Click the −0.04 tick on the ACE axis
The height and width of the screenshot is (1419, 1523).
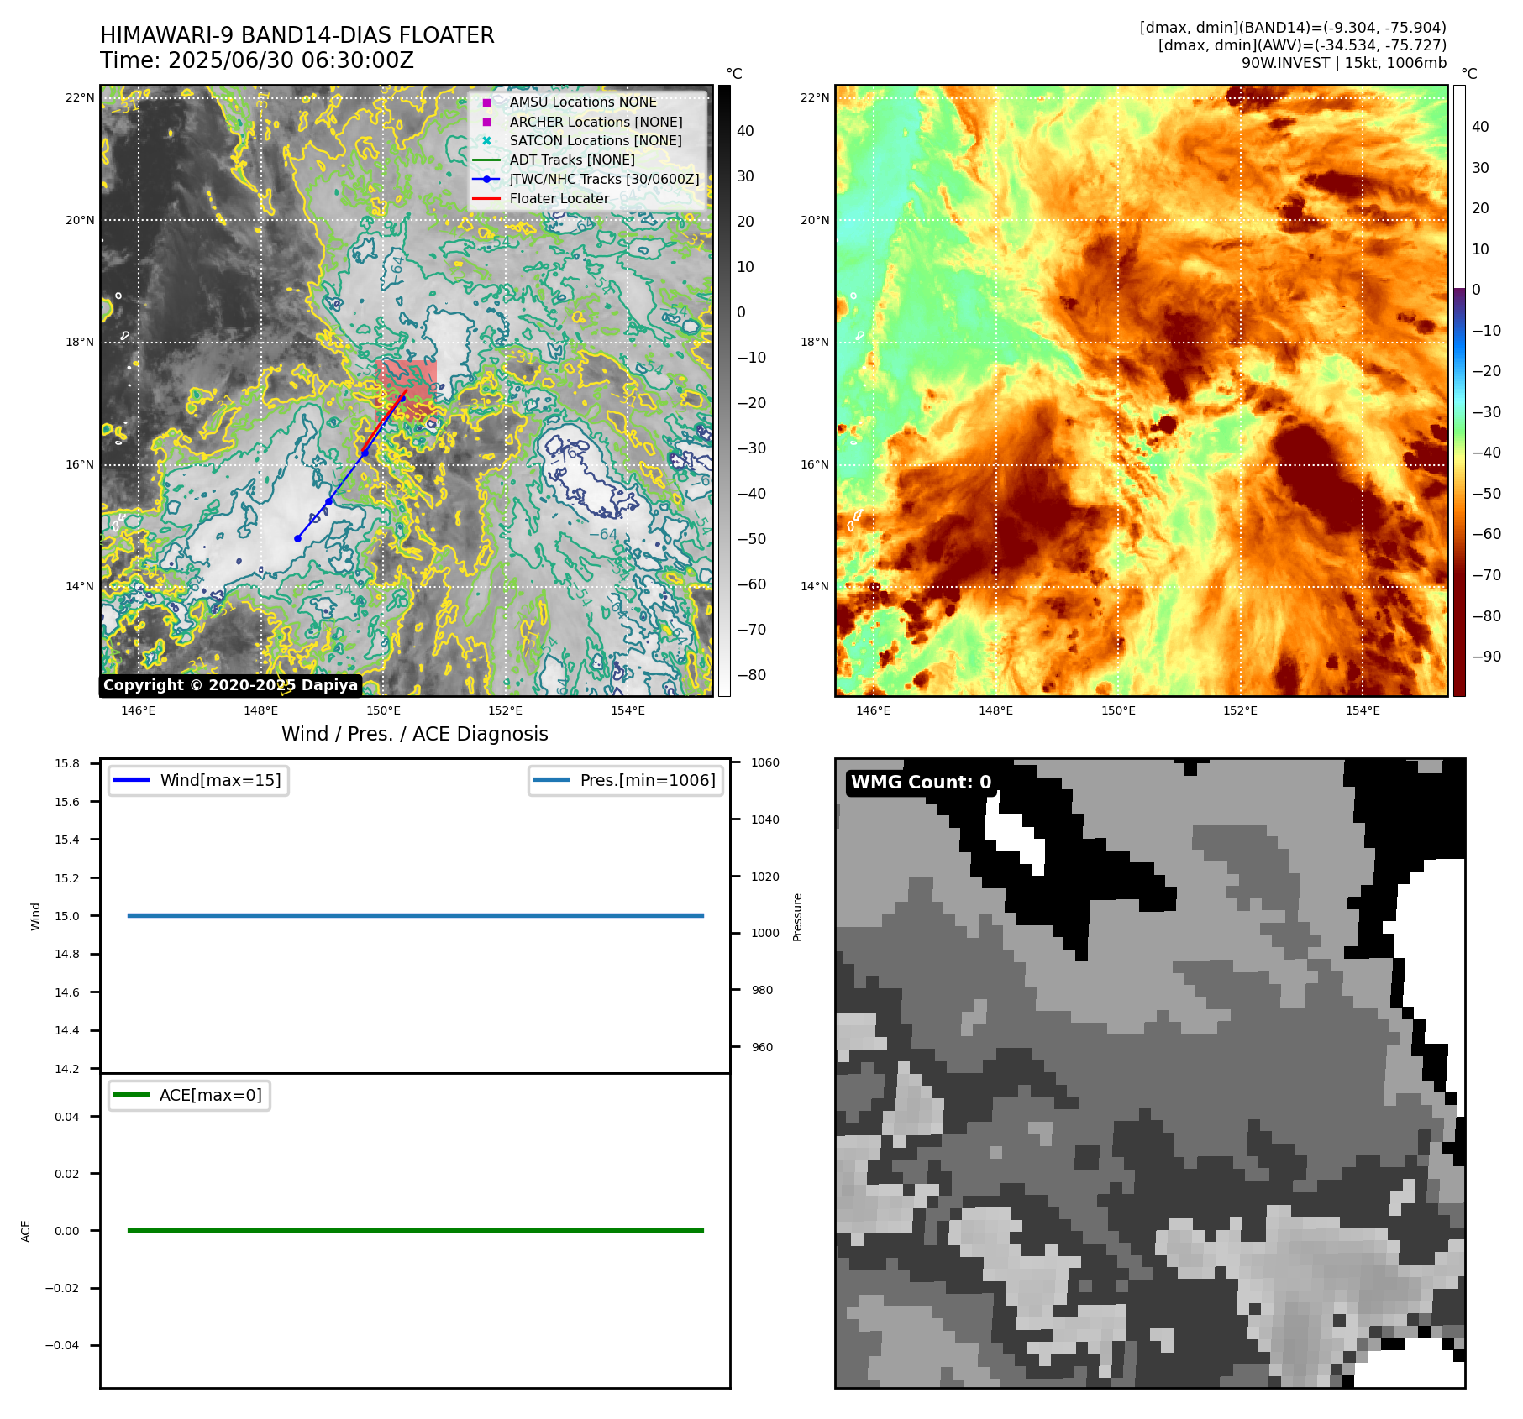[62, 1345]
